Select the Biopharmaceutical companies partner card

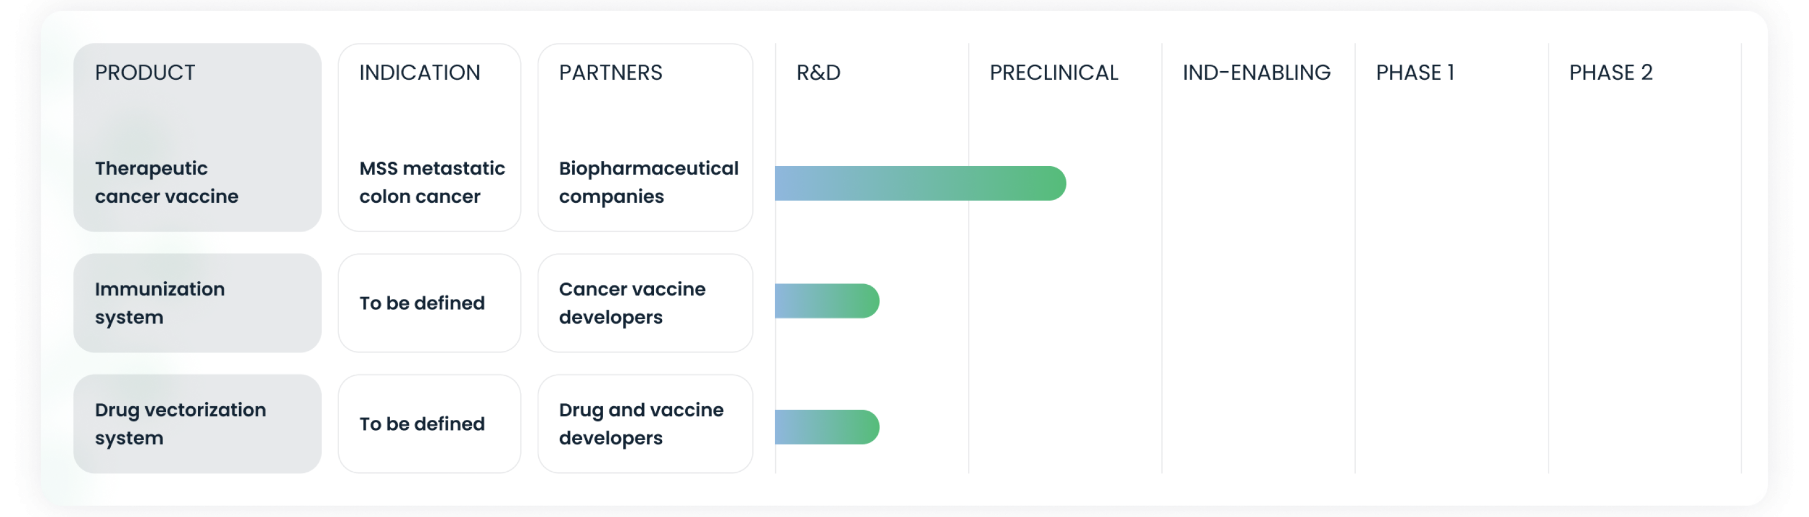[x=646, y=137]
